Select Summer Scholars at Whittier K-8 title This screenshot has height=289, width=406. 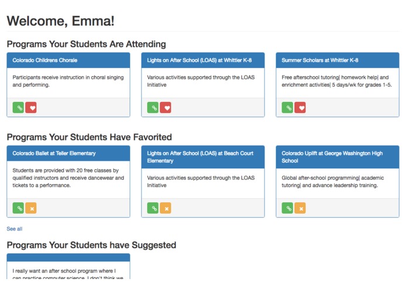tap(320, 60)
